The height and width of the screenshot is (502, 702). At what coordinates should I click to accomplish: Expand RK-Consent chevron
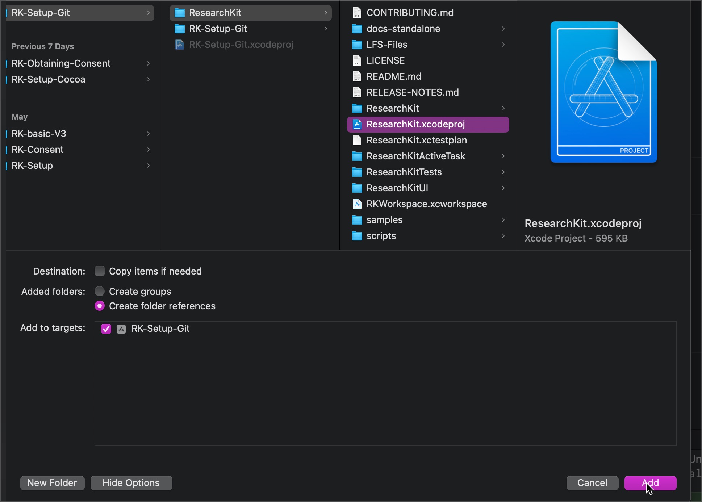click(148, 150)
